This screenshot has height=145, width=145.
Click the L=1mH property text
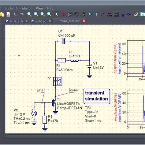tap(74, 56)
